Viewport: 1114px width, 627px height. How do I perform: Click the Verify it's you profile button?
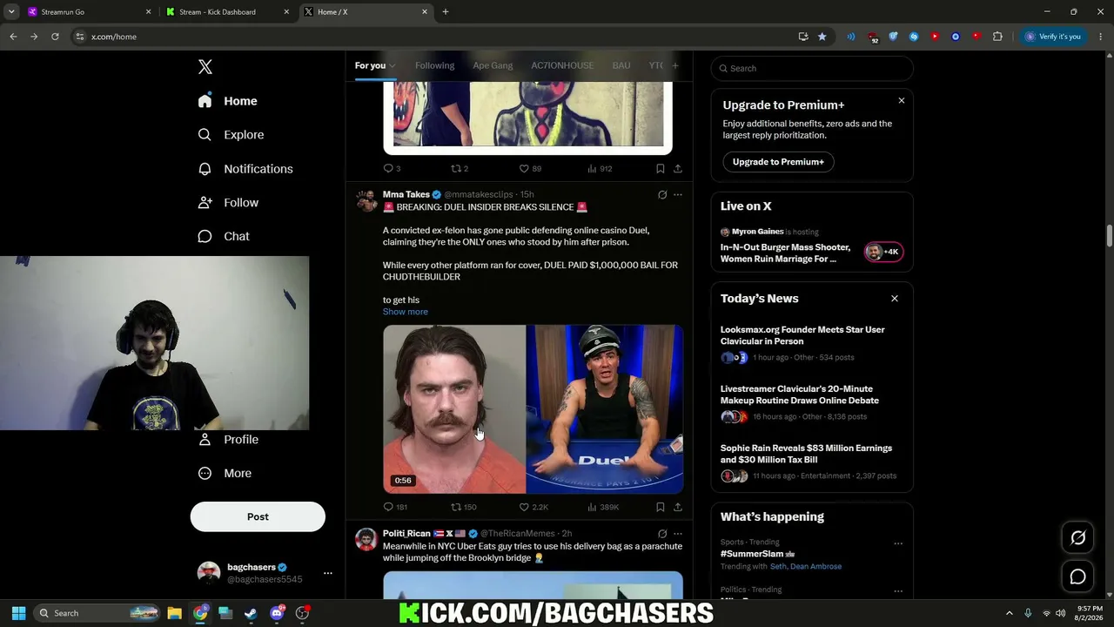click(x=1053, y=37)
